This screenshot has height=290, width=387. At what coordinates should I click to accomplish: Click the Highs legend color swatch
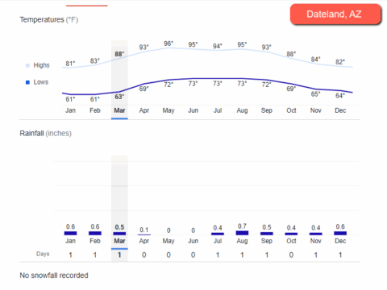point(27,65)
